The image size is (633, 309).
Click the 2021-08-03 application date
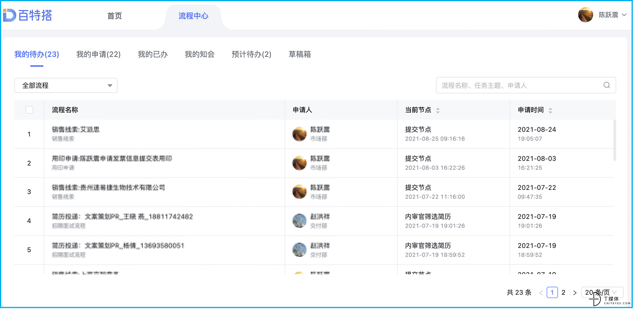[x=537, y=158]
